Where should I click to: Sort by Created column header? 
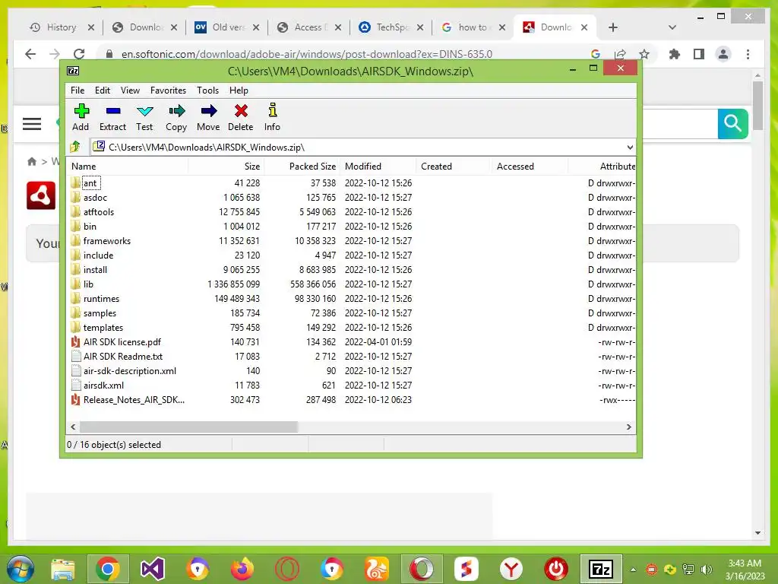click(x=454, y=167)
